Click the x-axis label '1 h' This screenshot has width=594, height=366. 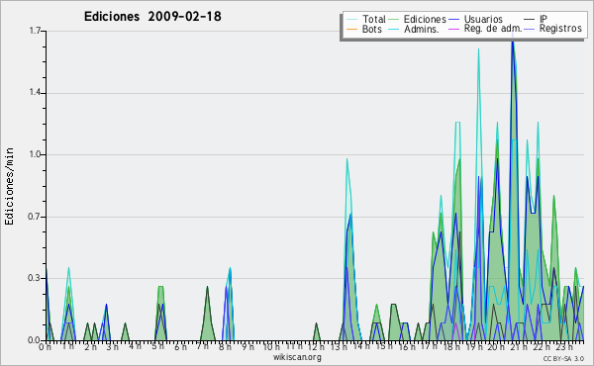pos(67,346)
